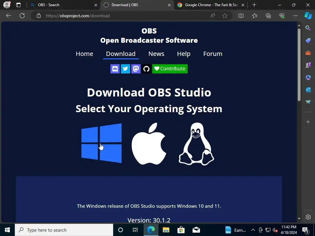Open Microsoft Store from taskbar

[181, 230]
